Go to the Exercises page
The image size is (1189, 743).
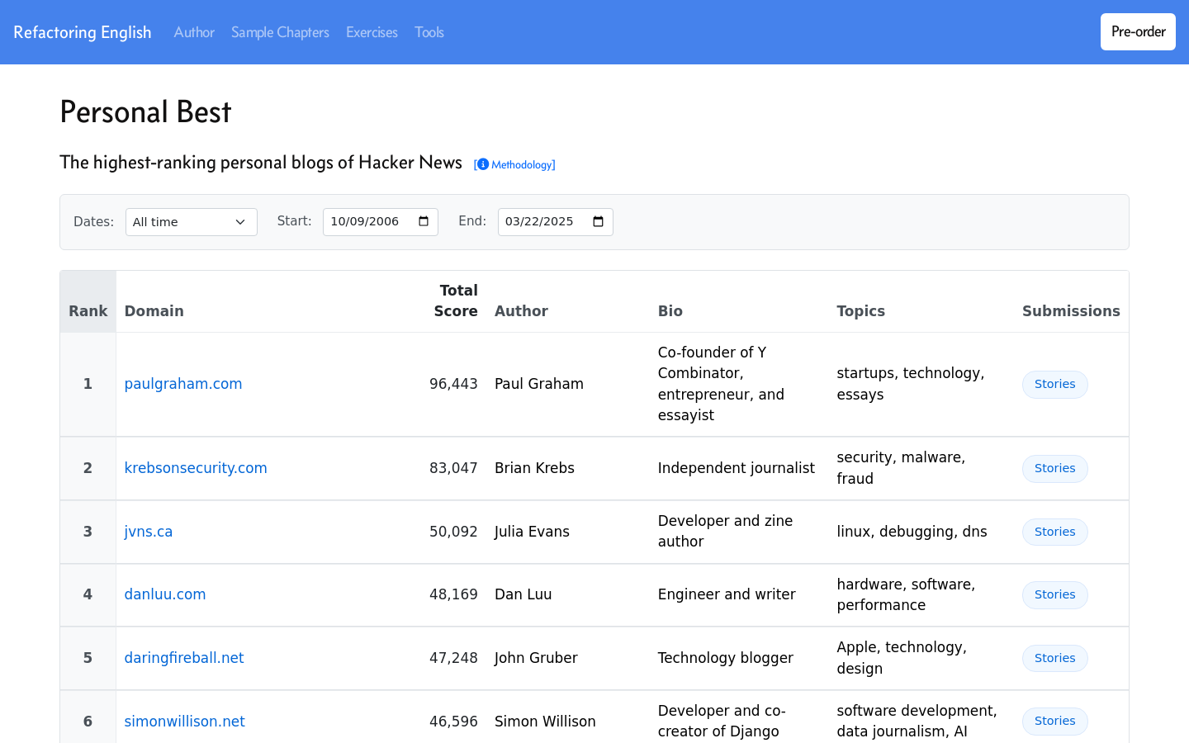pyautogui.click(x=372, y=32)
